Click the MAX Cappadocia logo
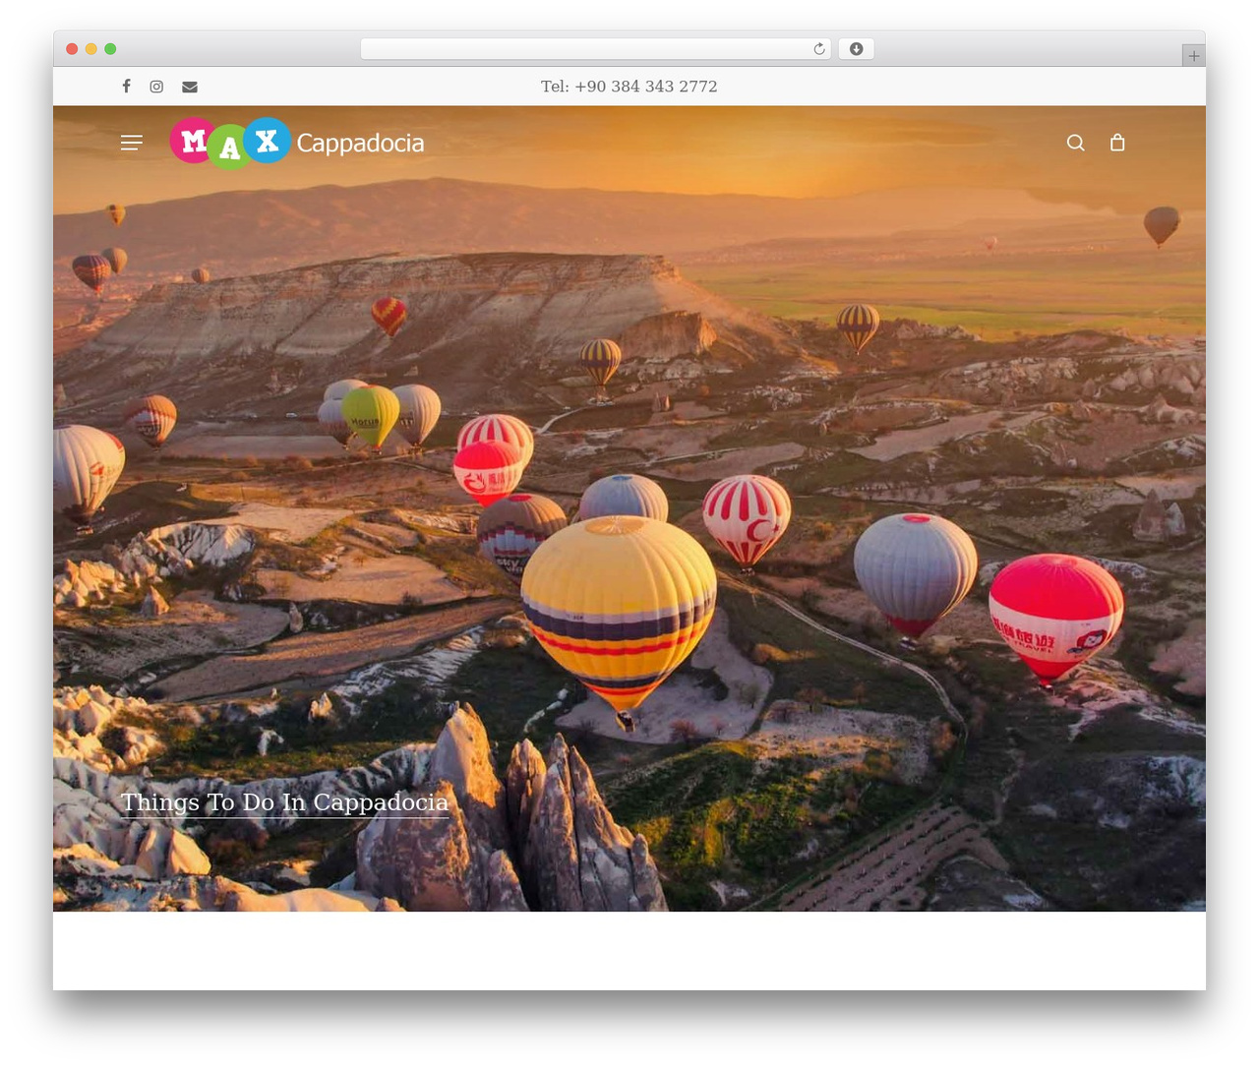1259x1066 pixels. 297,143
